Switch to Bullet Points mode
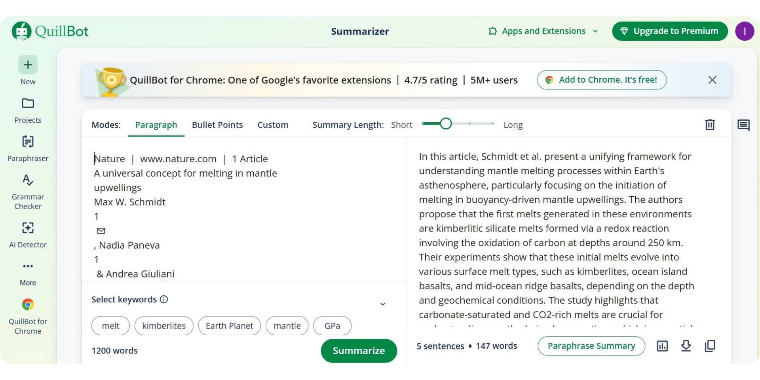Image resolution: width=760 pixels, height=380 pixels. [x=217, y=125]
